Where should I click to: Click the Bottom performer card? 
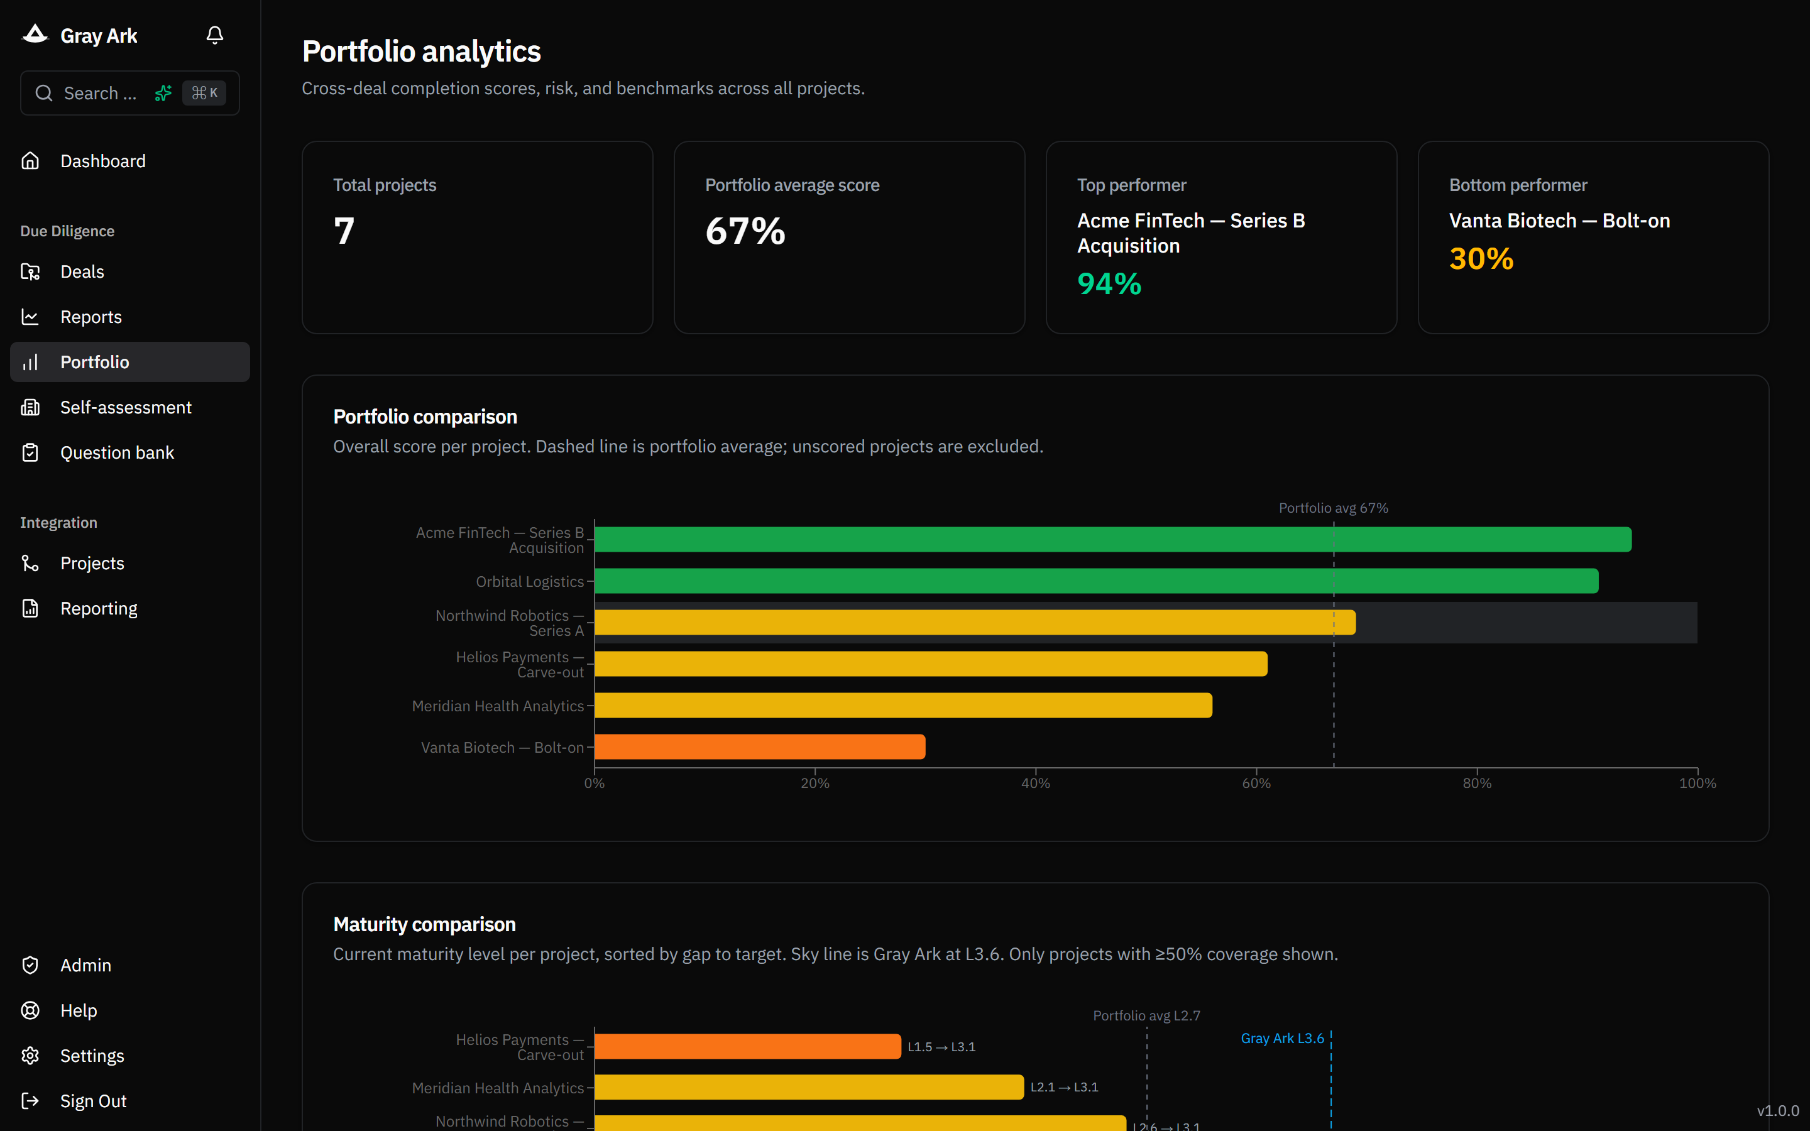coord(1593,237)
